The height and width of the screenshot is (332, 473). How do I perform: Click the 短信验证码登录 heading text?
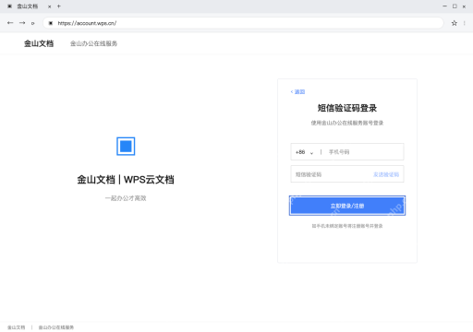[347, 108]
